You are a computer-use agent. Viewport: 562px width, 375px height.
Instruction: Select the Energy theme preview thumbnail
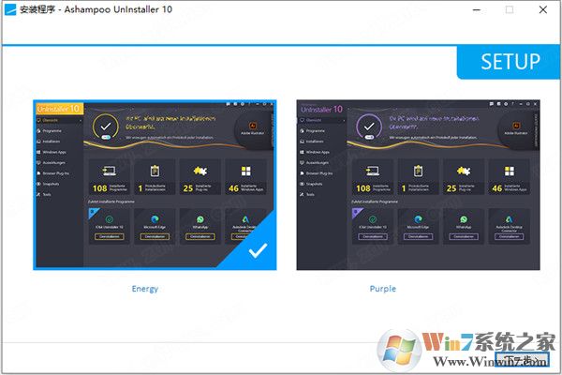[155, 185]
